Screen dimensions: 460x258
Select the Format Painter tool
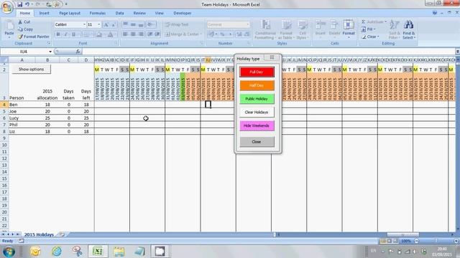point(34,37)
